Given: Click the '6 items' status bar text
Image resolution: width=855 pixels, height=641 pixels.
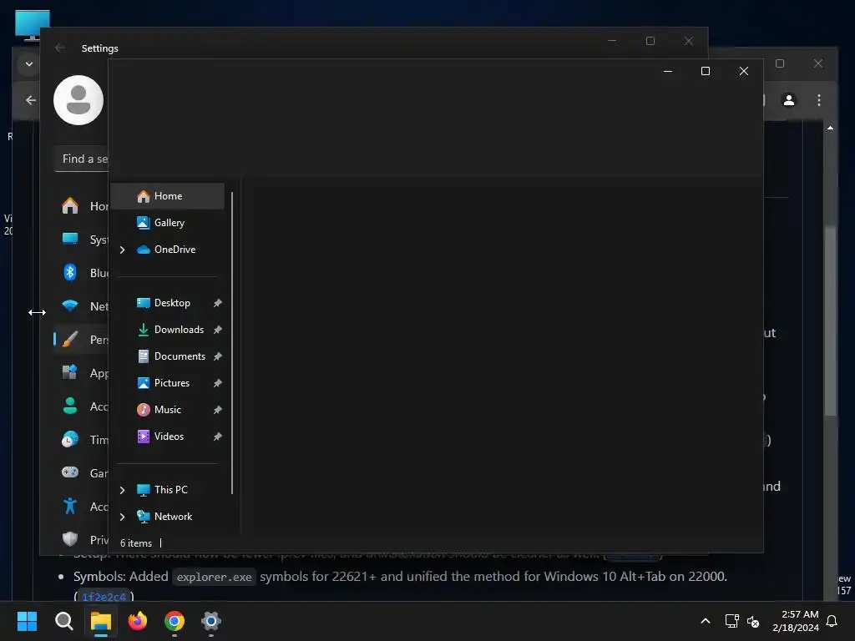Looking at the screenshot, I should [x=136, y=543].
